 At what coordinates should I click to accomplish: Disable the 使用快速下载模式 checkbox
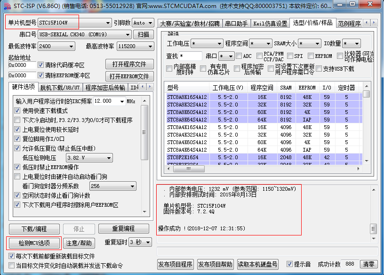[17, 110]
